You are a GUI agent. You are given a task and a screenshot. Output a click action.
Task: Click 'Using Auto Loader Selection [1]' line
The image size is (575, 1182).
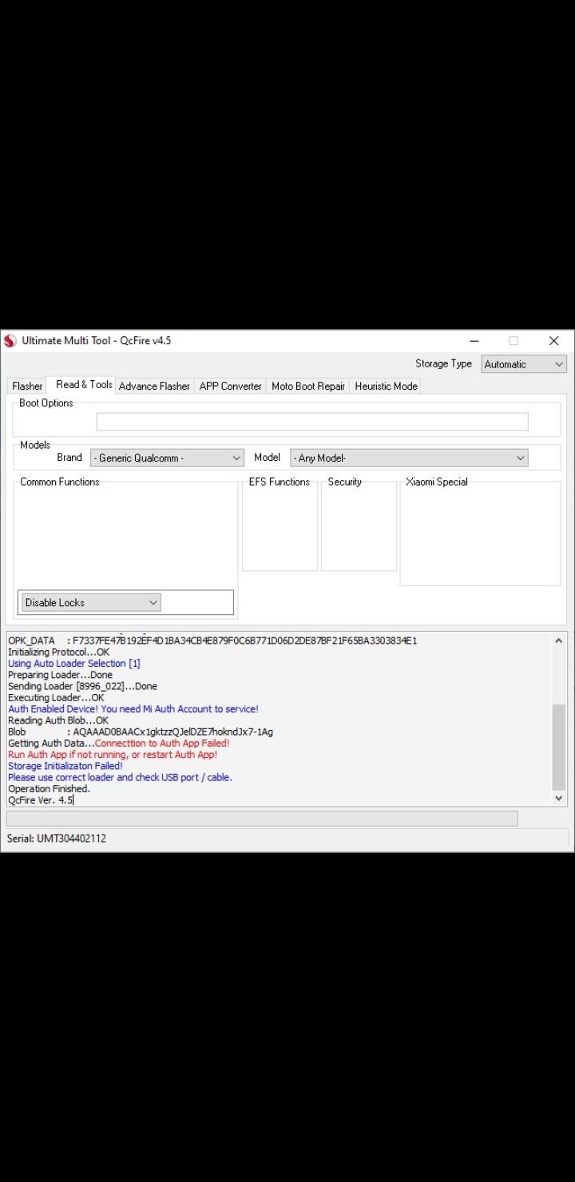[x=74, y=664]
